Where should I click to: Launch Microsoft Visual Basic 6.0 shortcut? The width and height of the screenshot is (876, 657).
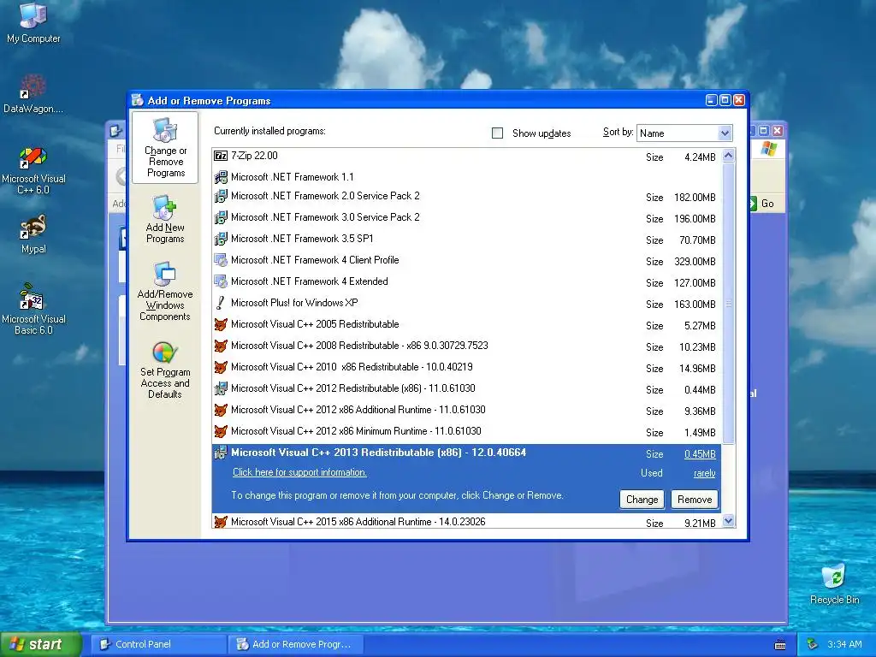tap(33, 309)
